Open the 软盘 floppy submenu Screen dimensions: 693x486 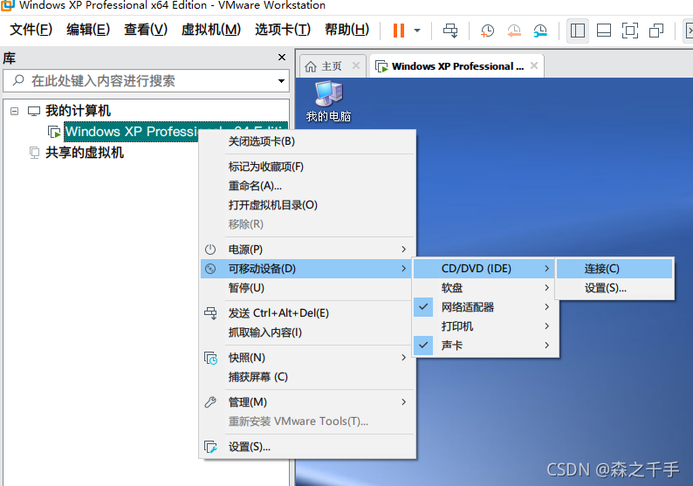click(x=486, y=288)
